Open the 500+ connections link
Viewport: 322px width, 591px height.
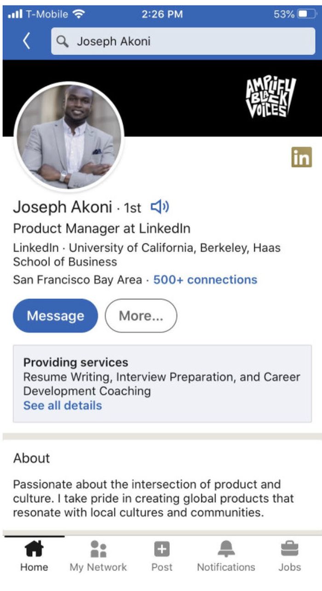pyautogui.click(x=205, y=279)
